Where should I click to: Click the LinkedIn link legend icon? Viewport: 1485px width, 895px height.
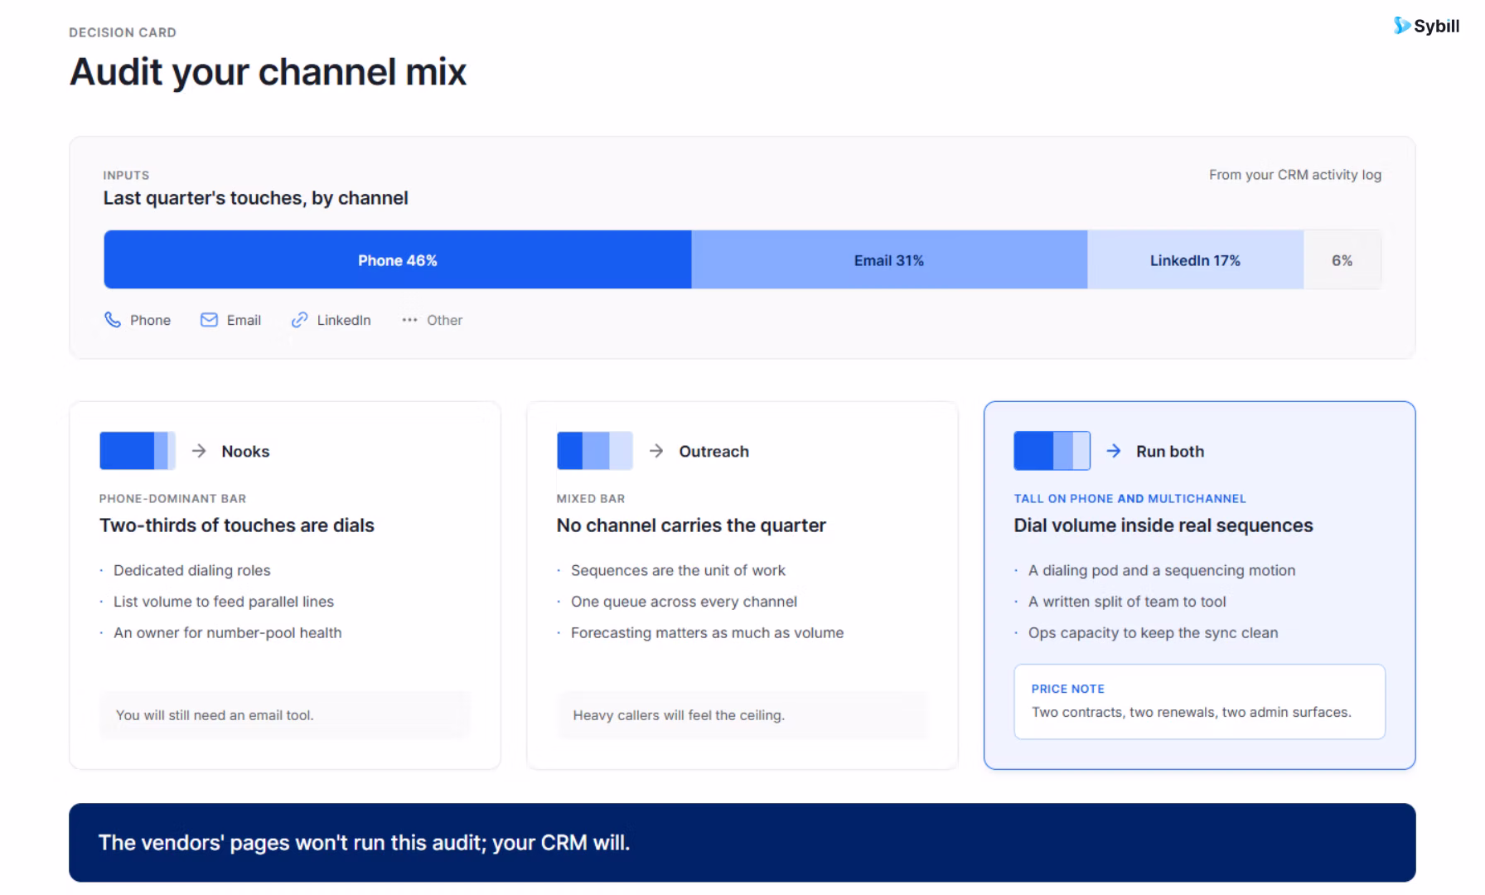[299, 320]
